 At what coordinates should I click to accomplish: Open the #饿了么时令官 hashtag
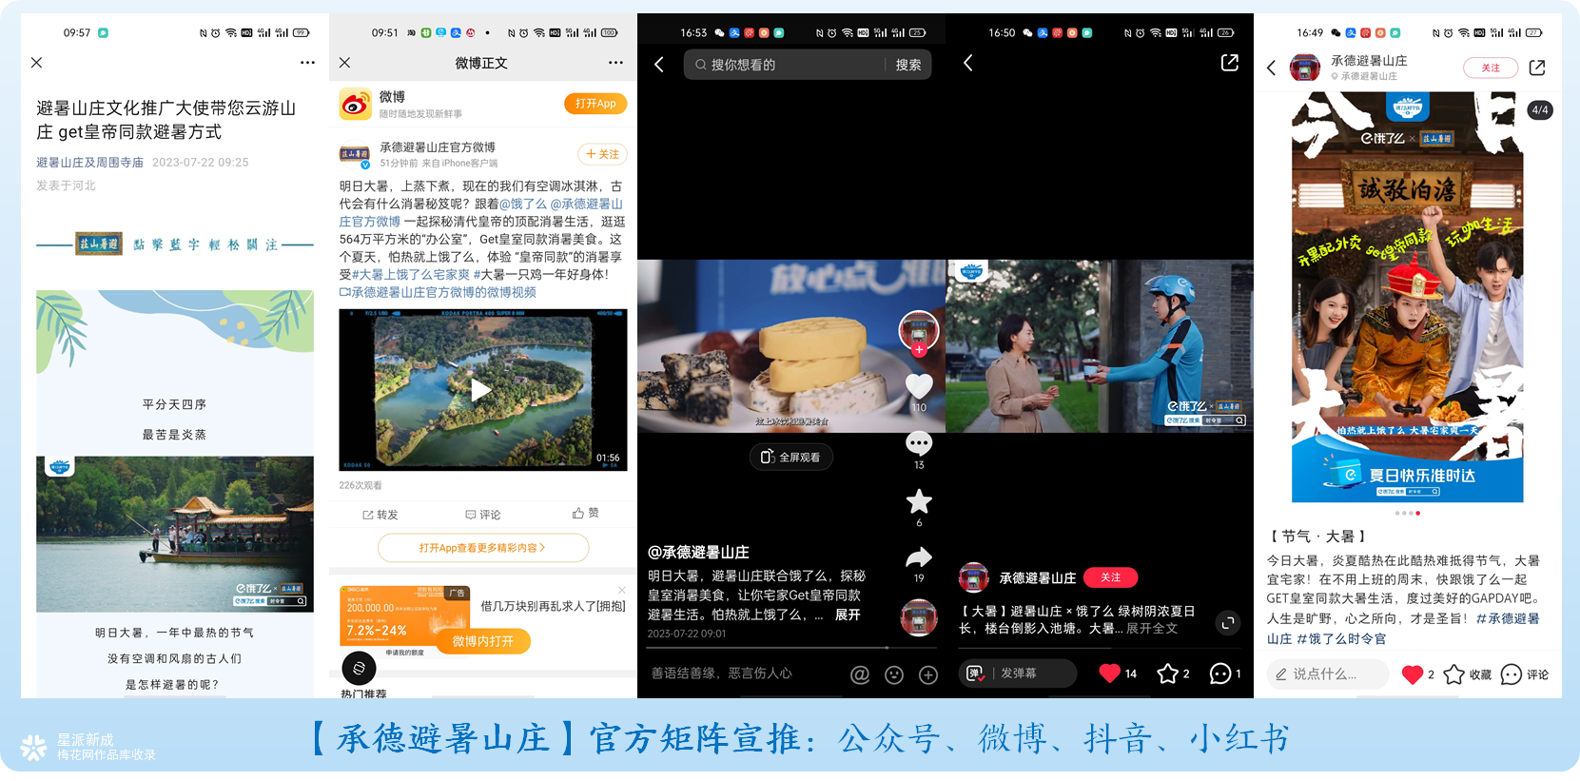pos(1341,639)
